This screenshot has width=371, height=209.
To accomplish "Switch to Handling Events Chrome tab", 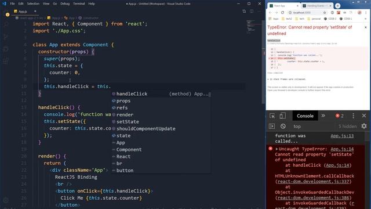I will point(317,6).
